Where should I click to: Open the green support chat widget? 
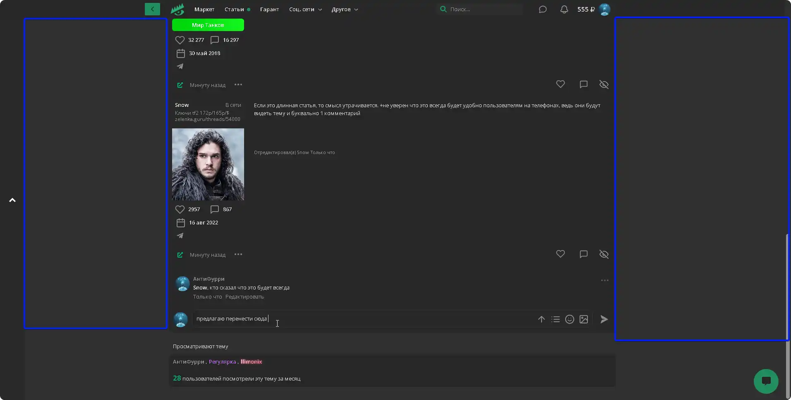[x=766, y=381]
